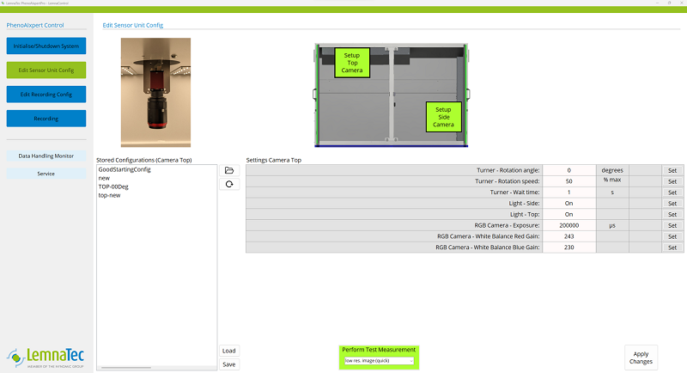Save the current configuration
Screen dimensions: 687x373
[x=229, y=364]
